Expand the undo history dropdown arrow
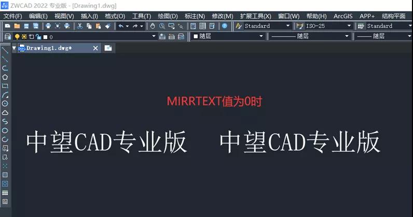 click(128, 26)
